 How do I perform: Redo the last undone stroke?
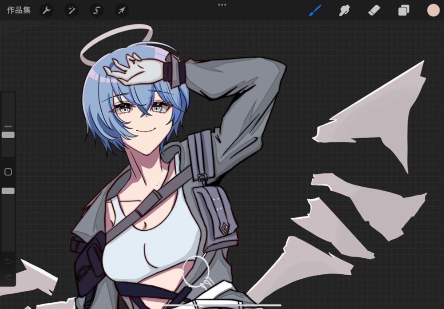point(8,277)
